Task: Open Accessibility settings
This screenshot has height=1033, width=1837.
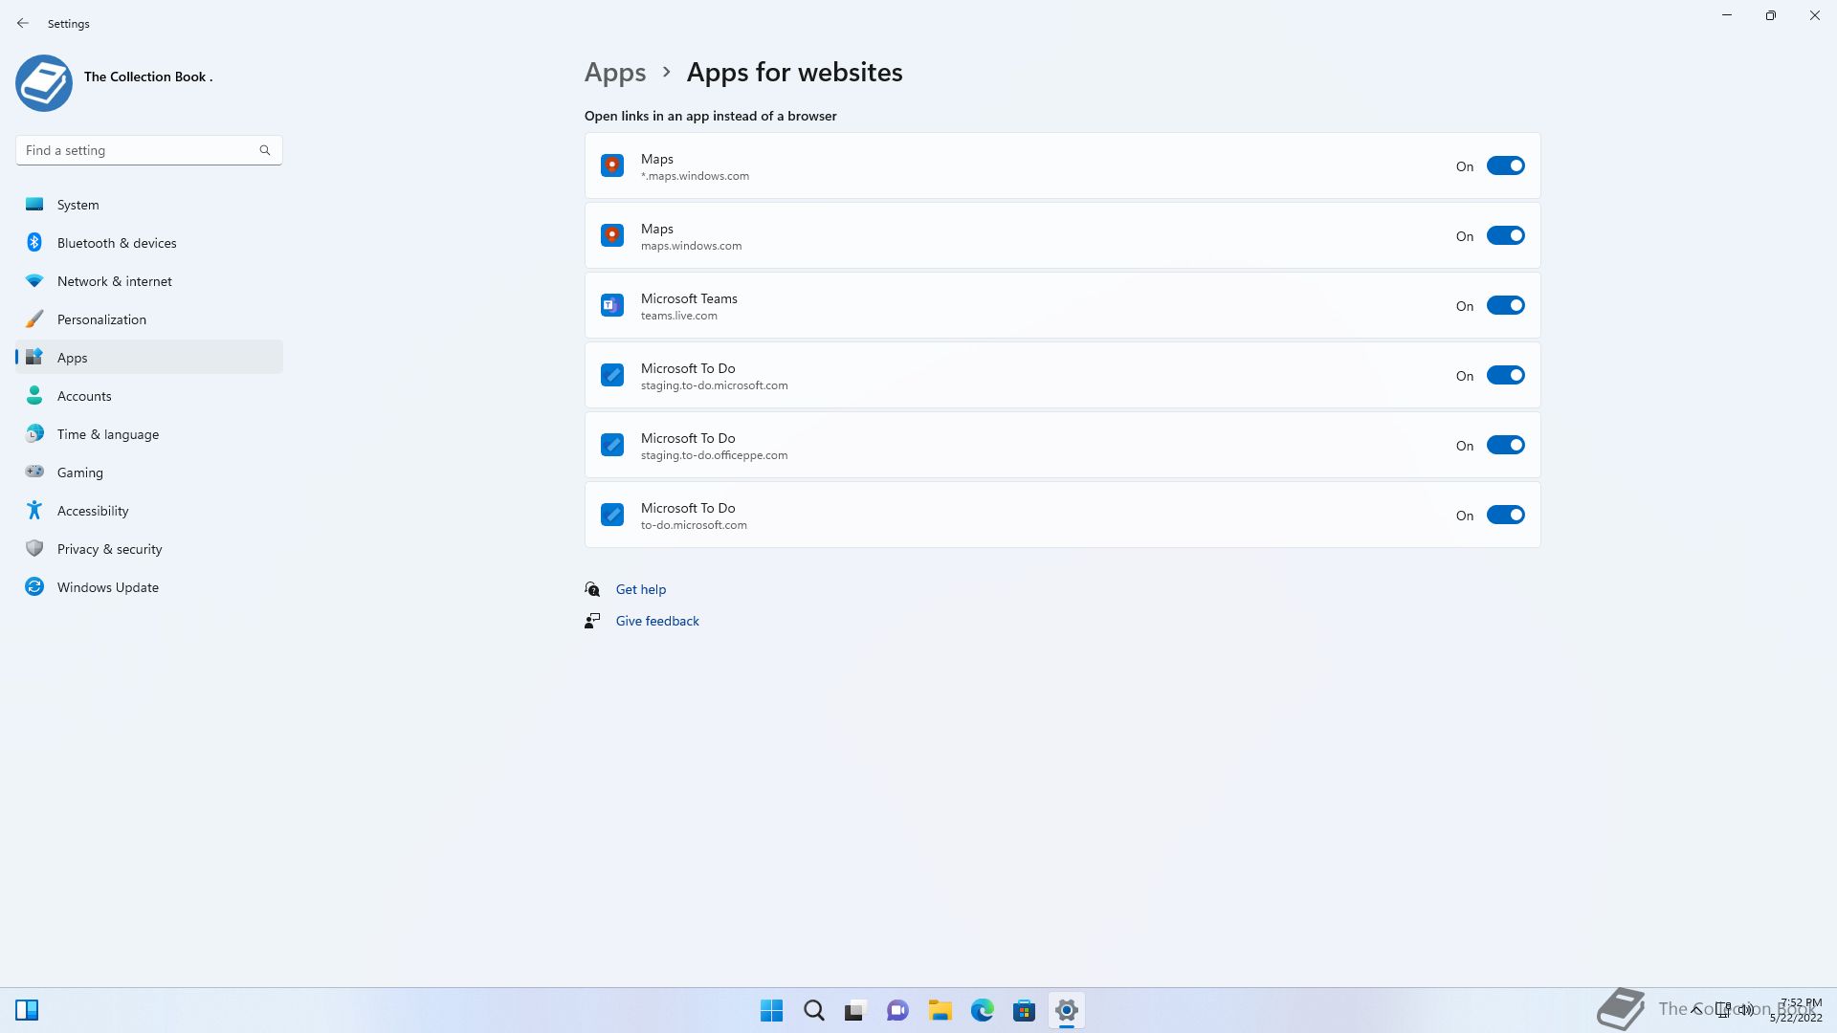Action: point(149,511)
